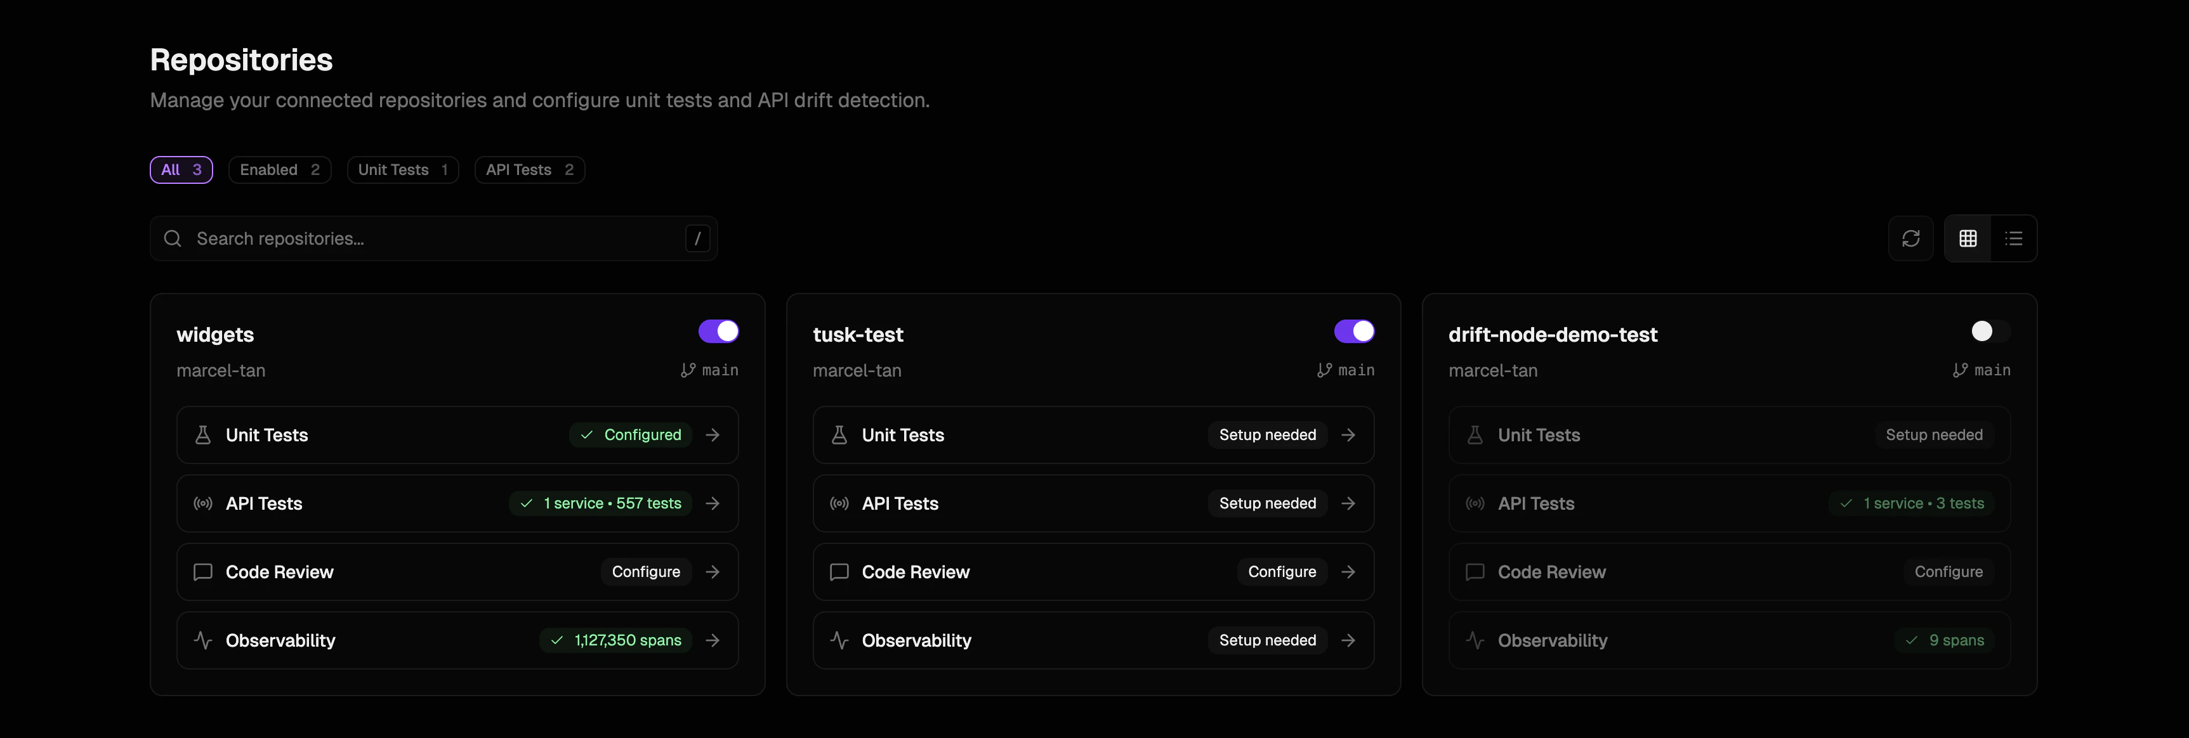Click the Unit Tests flask icon in widgets card
The width and height of the screenshot is (2189, 738).
pos(202,435)
